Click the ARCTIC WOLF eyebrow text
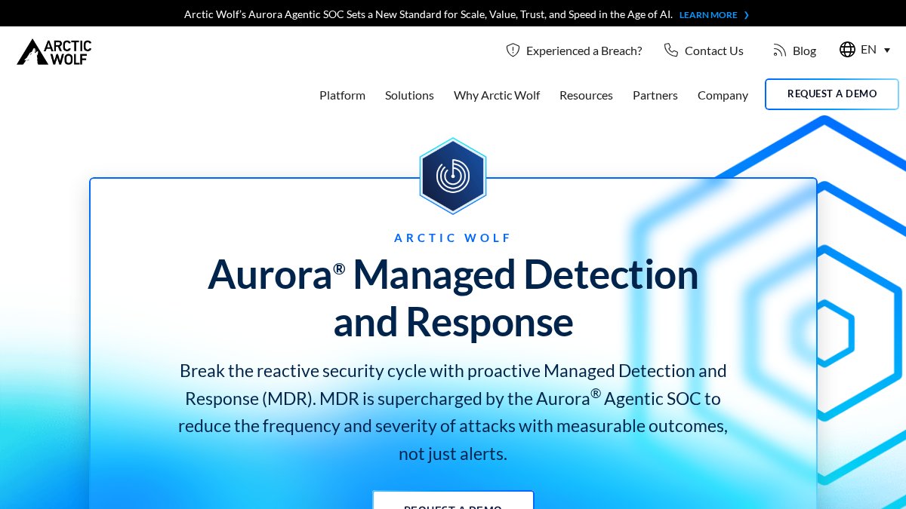Image resolution: width=906 pixels, height=509 pixels. (453, 238)
